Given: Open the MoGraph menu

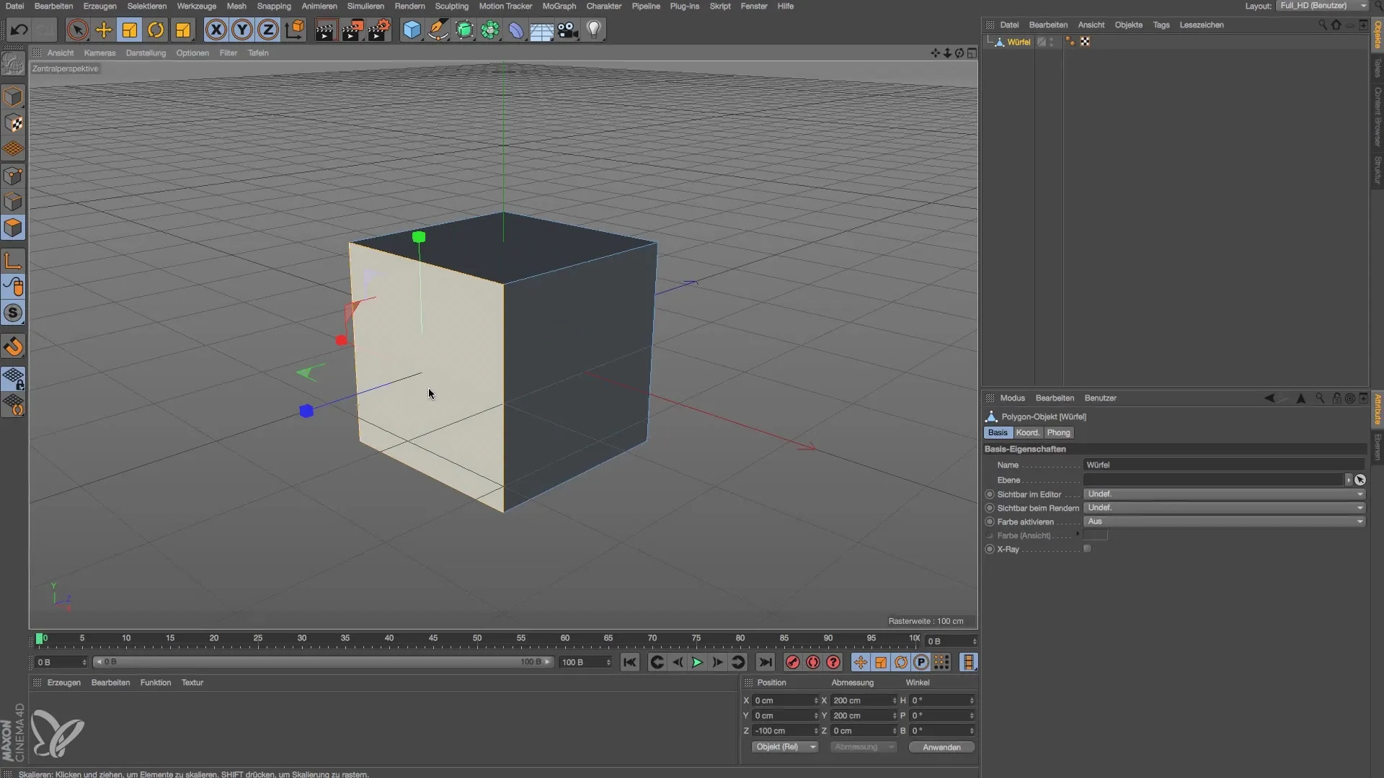Looking at the screenshot, I should tap(559, 6).
